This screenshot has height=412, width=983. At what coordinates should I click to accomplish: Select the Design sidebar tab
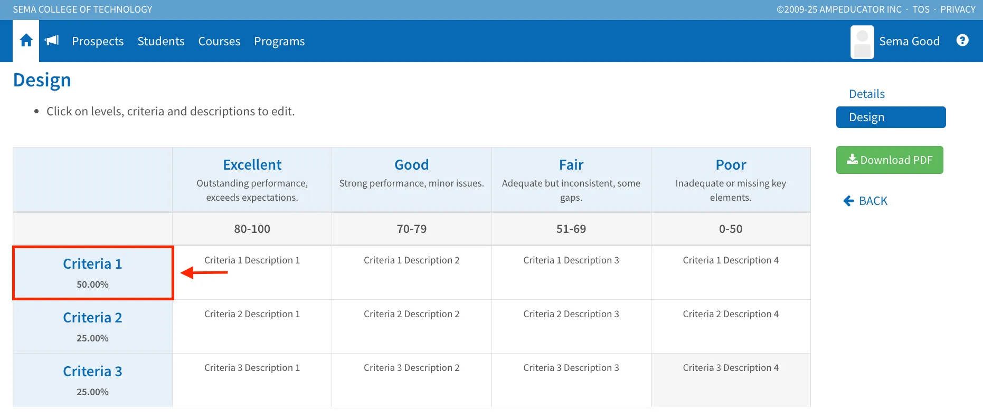(891, 117)
